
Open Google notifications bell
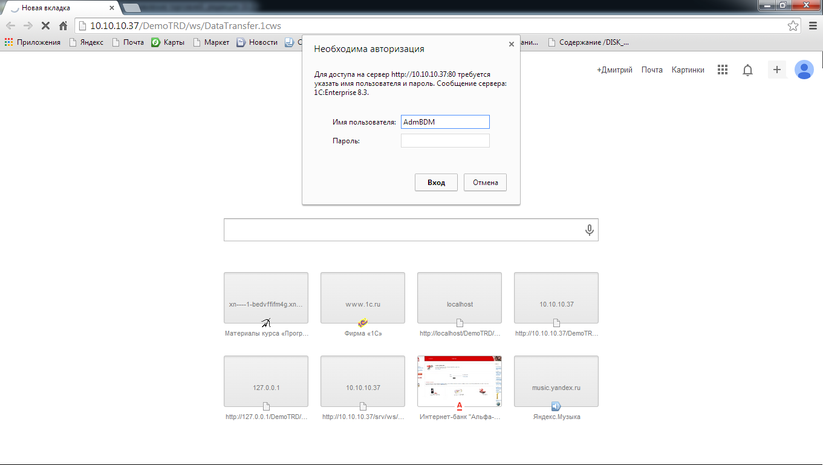click(x=748, y=70)
